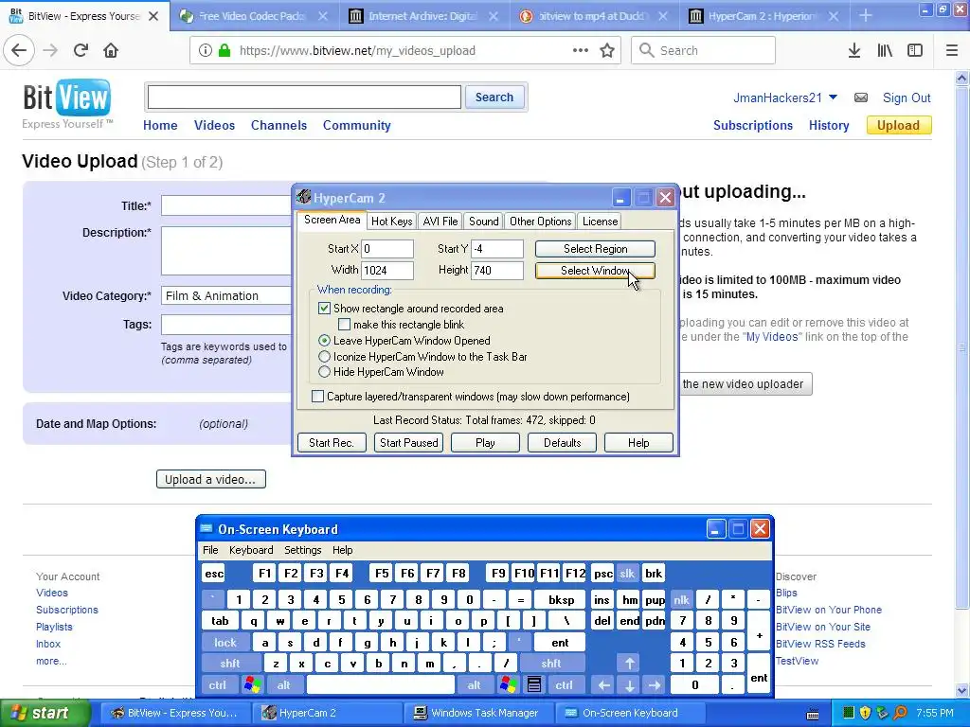
Task: Open License tab in HyperCam
Action: pos(600,222)
